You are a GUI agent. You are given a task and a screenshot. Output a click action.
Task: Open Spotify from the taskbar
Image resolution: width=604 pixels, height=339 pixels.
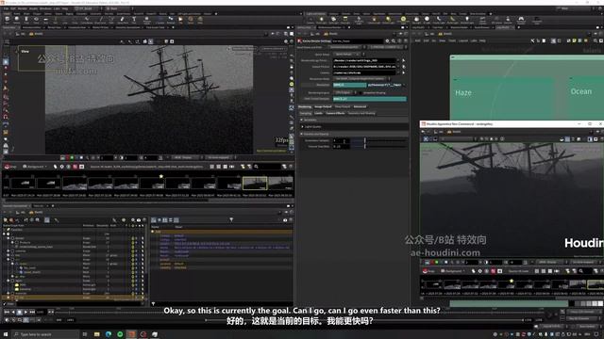point(120,334)
